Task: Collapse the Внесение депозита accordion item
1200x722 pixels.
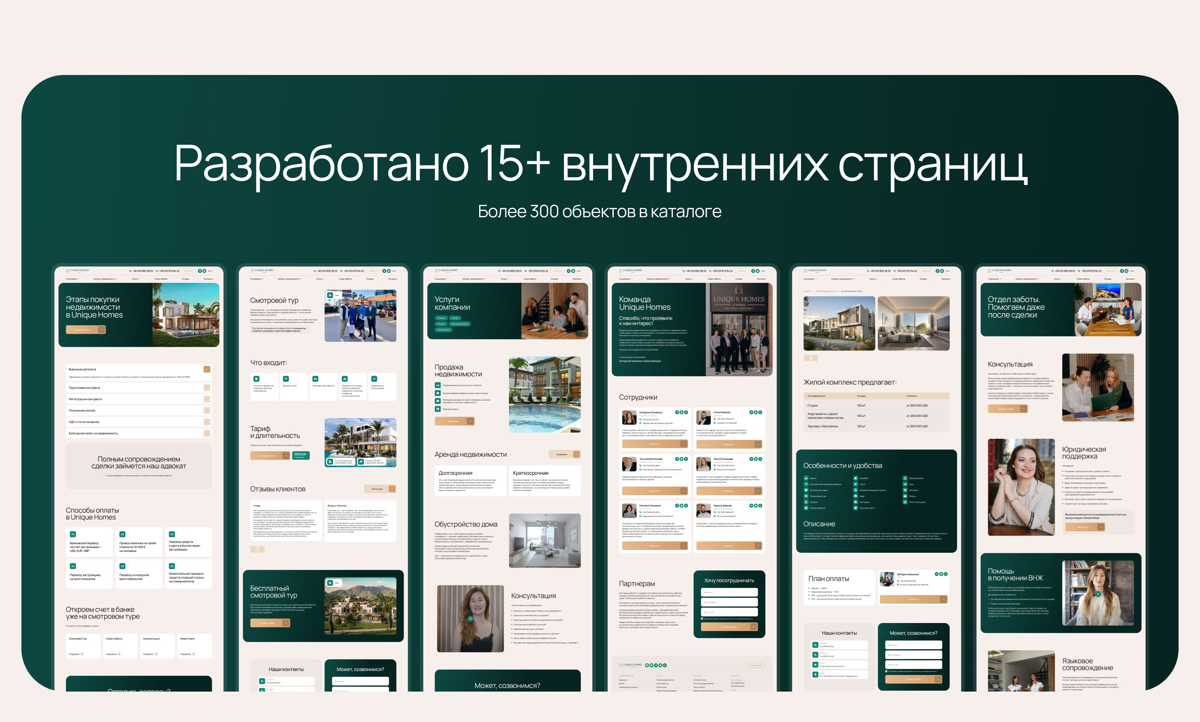Action: click(207, 369)
